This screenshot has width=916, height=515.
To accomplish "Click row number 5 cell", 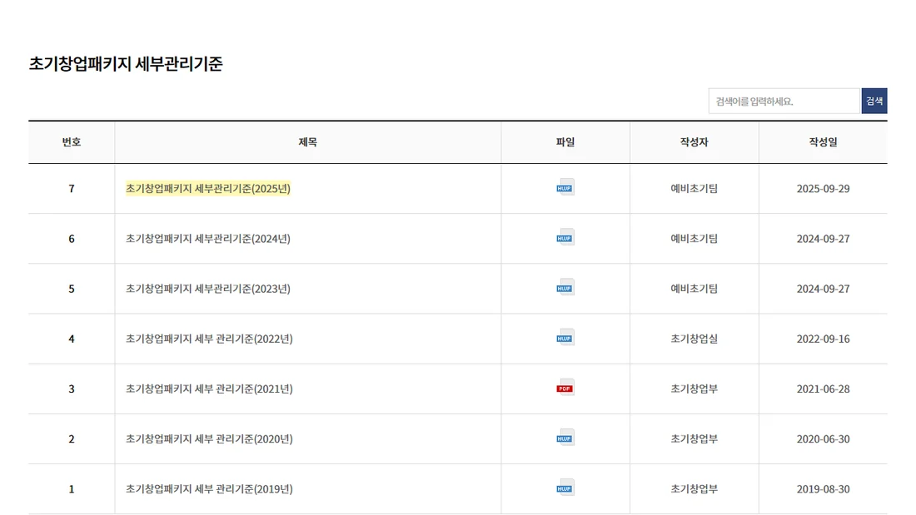I will 72,289.
